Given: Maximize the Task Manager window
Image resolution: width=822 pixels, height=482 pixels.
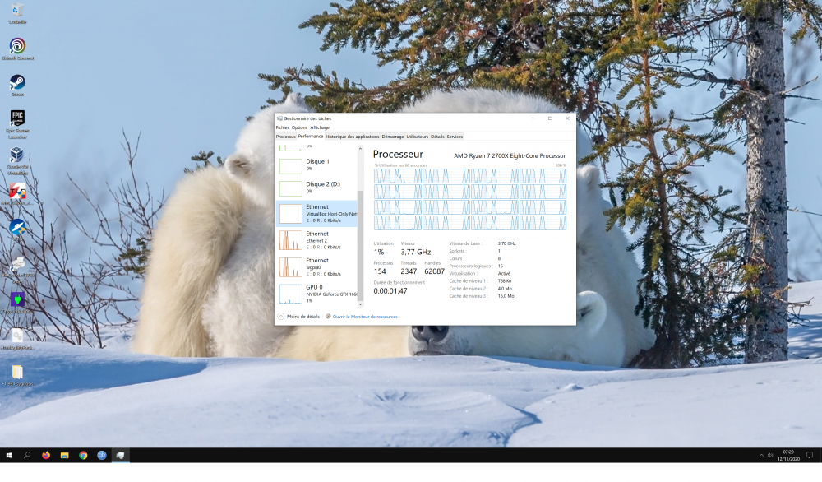Looking at the screenshot, I should 550,118.
